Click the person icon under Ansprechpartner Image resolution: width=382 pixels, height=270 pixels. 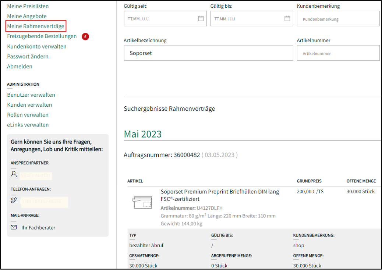pos(14,174)
